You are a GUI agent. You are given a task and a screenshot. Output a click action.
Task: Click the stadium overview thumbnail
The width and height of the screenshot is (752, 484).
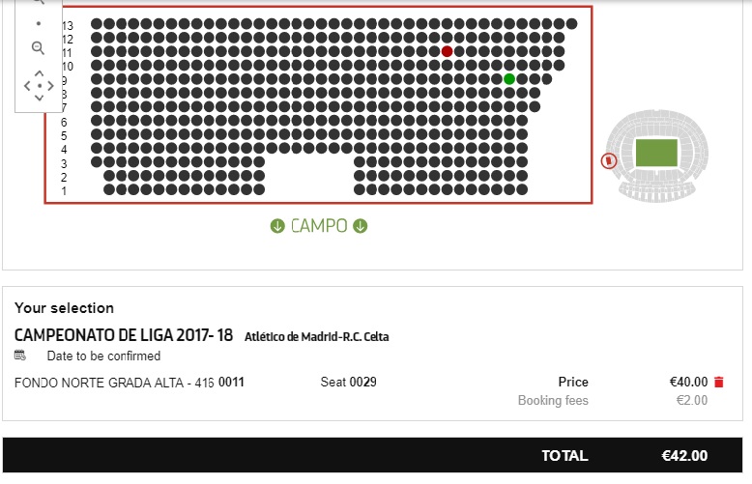click(655, 155)
